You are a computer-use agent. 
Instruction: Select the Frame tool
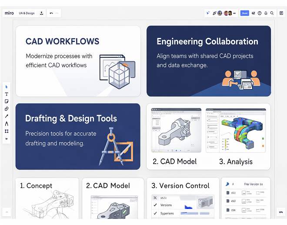pyautogui.click(x=7, y=131)
